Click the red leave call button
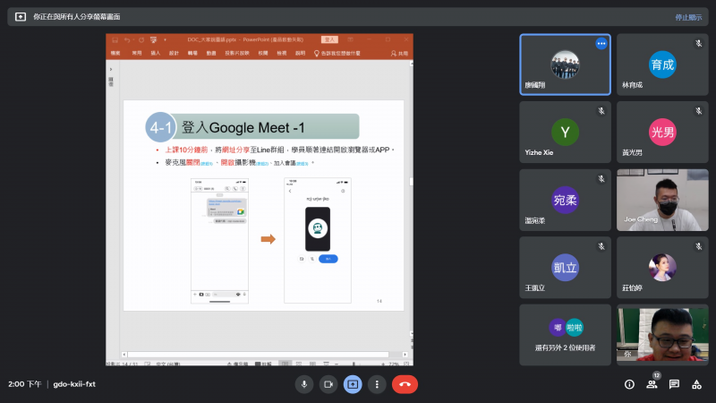This screenshot has height=403, width=716. click(x=405, y=383)
